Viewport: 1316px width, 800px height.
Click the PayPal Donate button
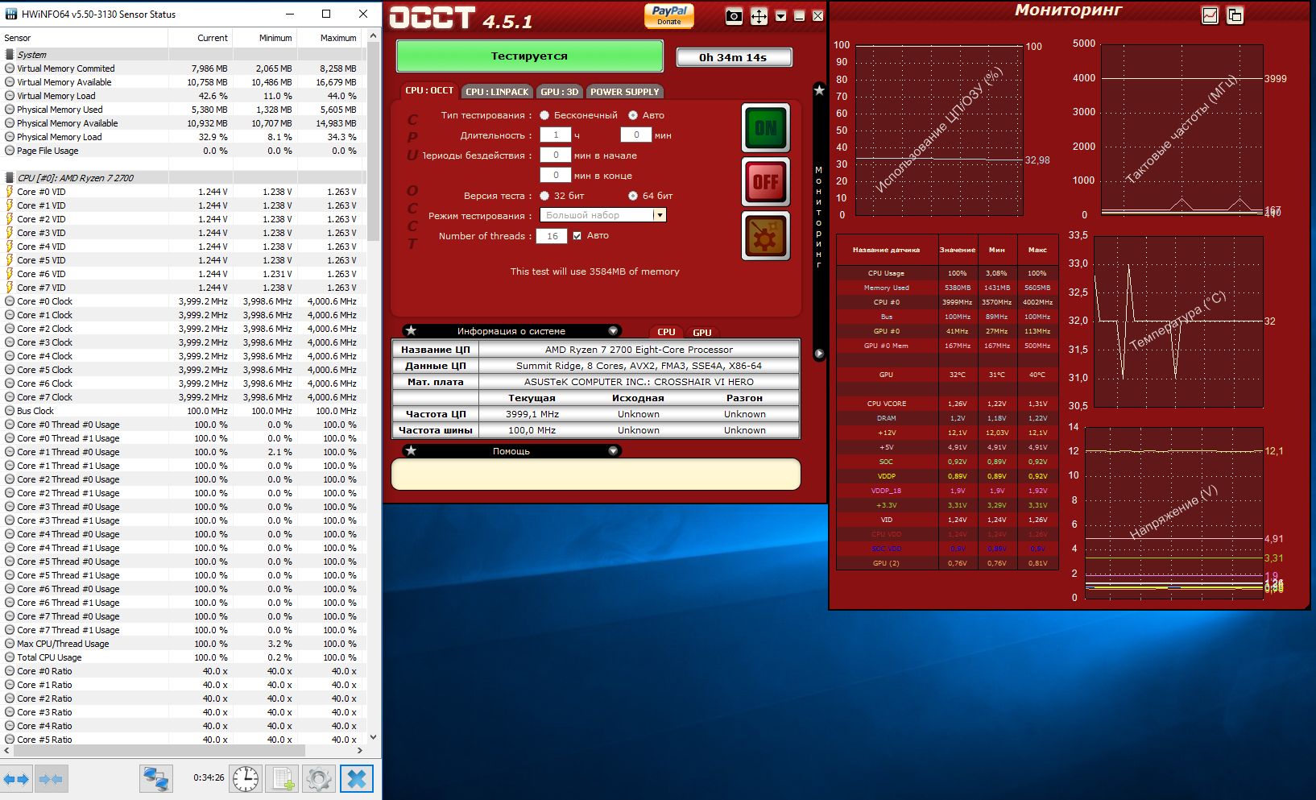[x=668, y=15]
